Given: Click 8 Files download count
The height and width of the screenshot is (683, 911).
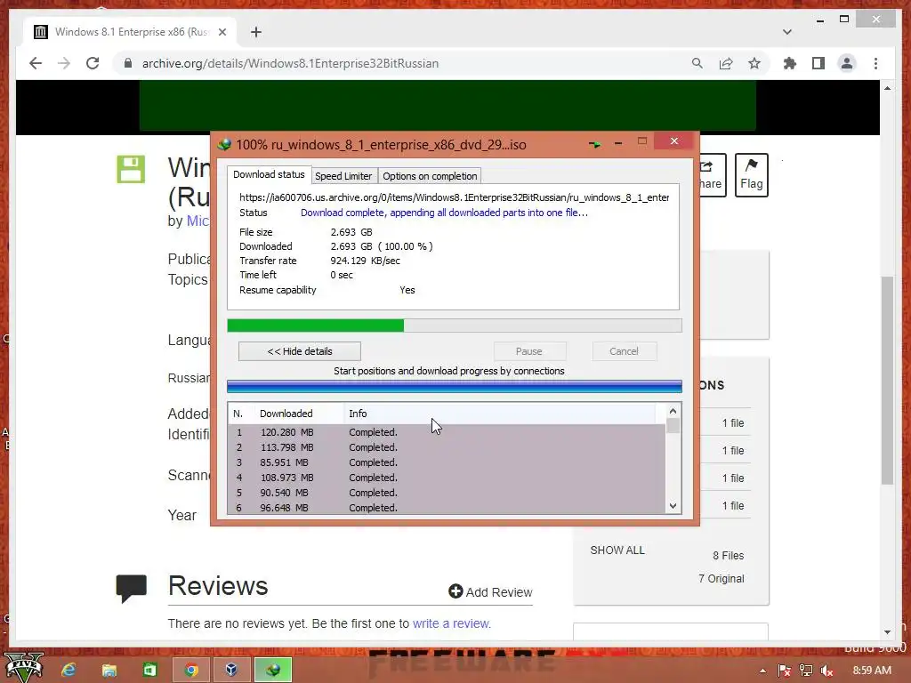Looking at the screenshot, I should pyautogui.click(x=728, y=556).
